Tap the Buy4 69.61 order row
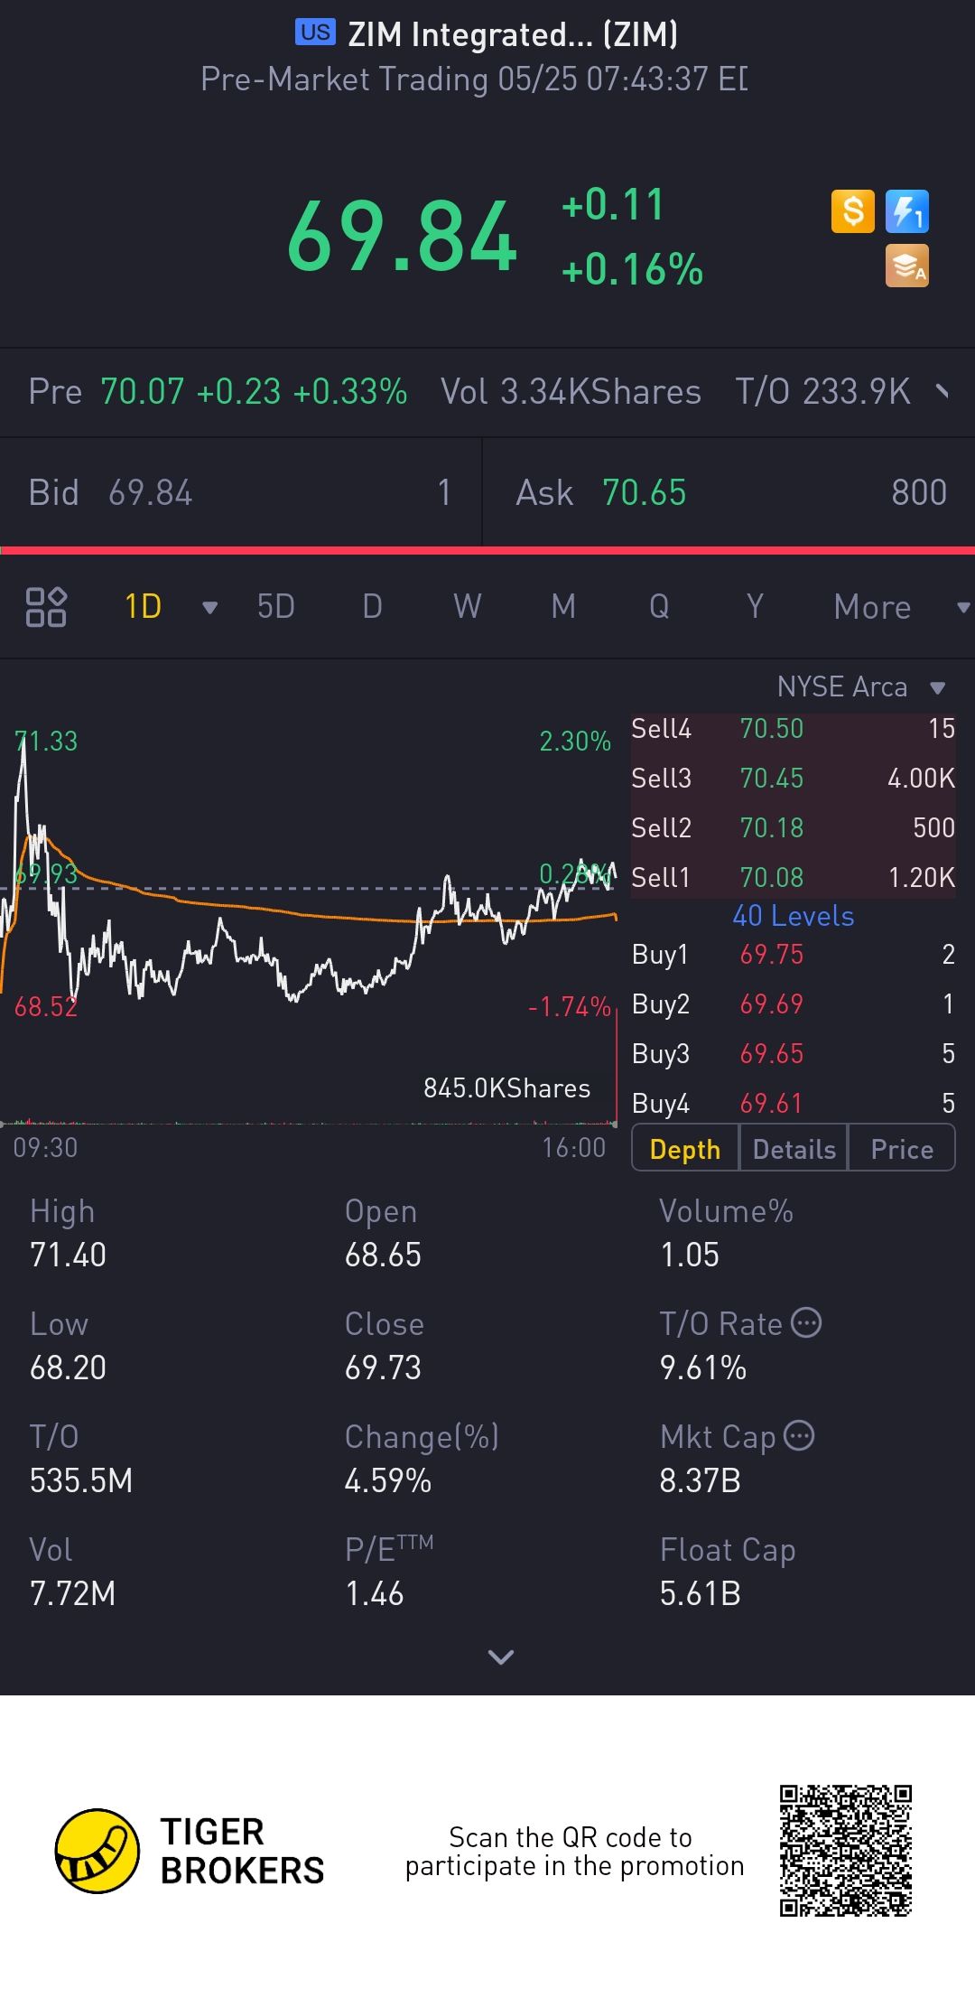Image resolution: width=975 pixels, height=2007 pixels. pos(793,1104)
